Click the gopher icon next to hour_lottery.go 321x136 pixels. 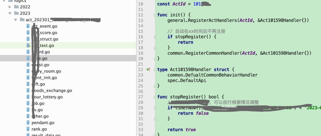point(28,97)
